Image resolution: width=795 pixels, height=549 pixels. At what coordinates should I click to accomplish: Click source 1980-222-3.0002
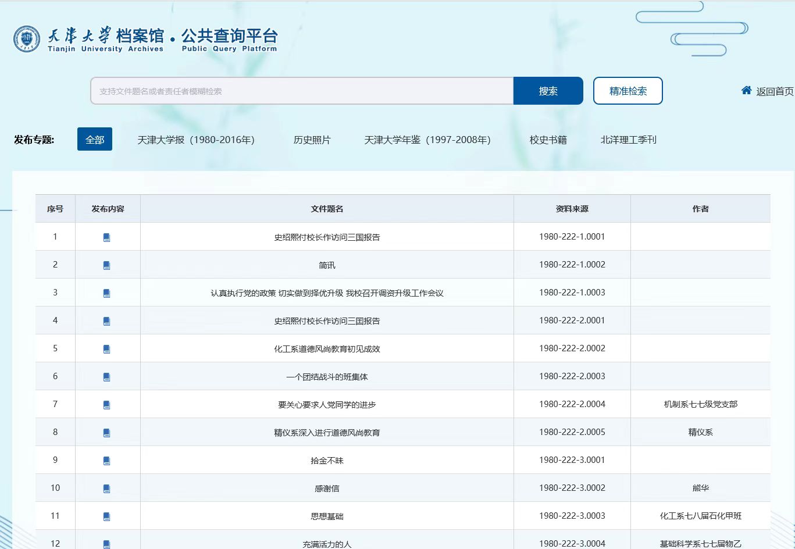572,488
